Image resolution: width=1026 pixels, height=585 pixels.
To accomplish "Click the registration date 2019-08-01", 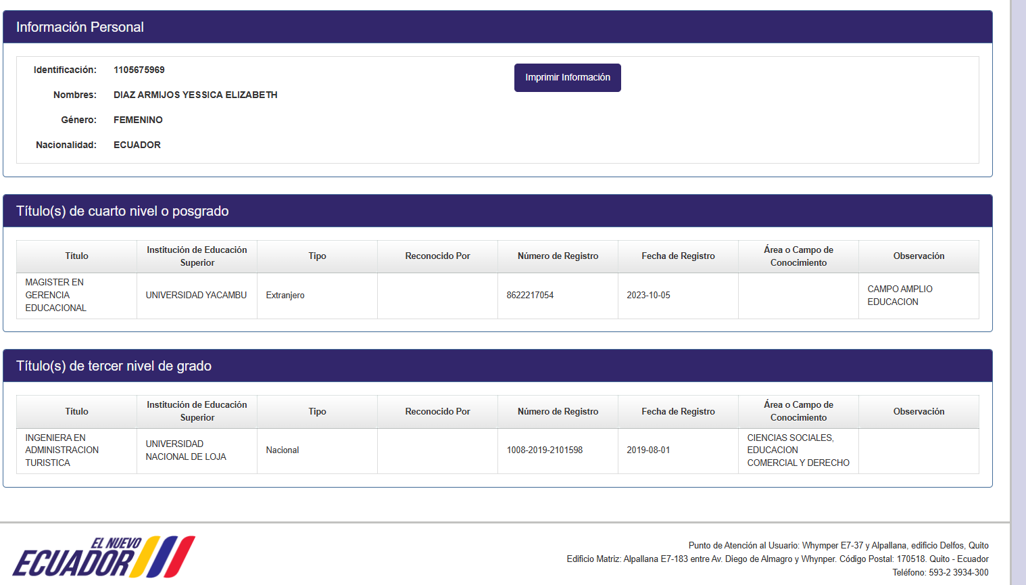I will [x=648, y=450].
